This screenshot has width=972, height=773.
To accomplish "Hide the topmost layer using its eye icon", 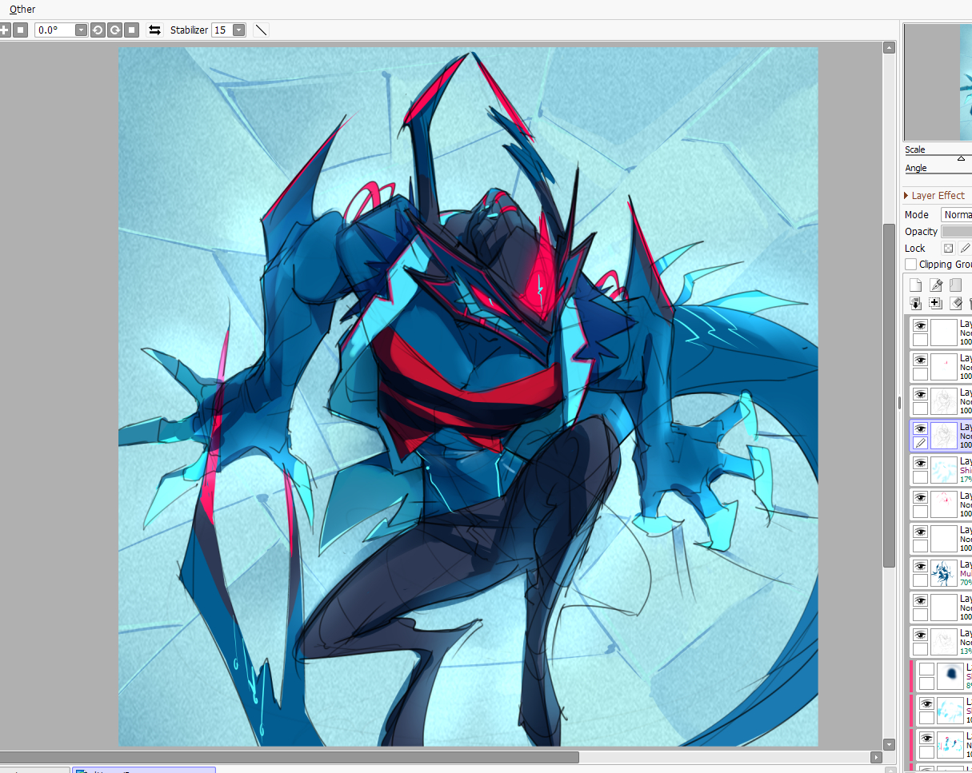I will coord(920,326).
